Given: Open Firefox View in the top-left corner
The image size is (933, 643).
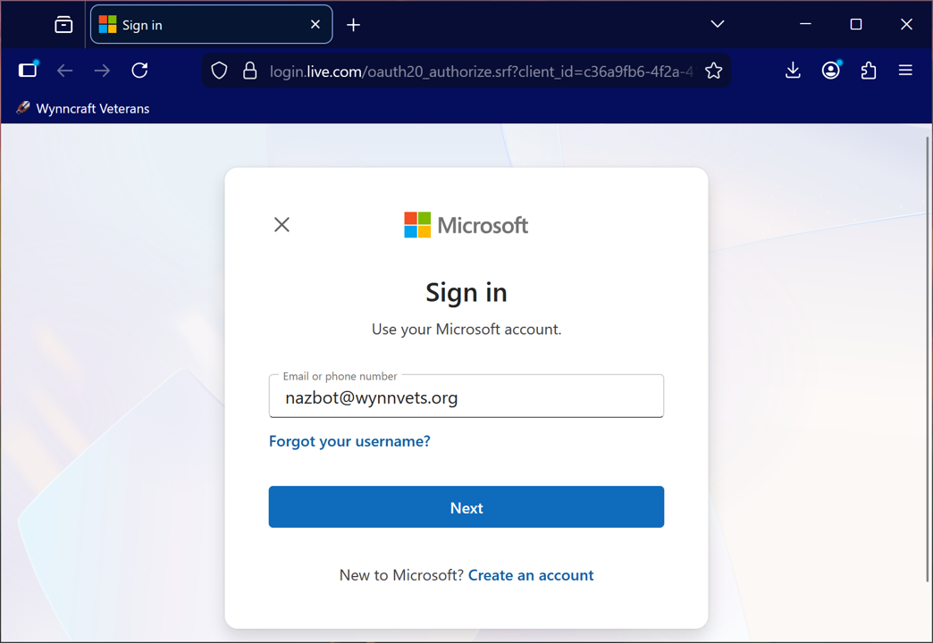Looking at the screenshot, I should point(63,24).
